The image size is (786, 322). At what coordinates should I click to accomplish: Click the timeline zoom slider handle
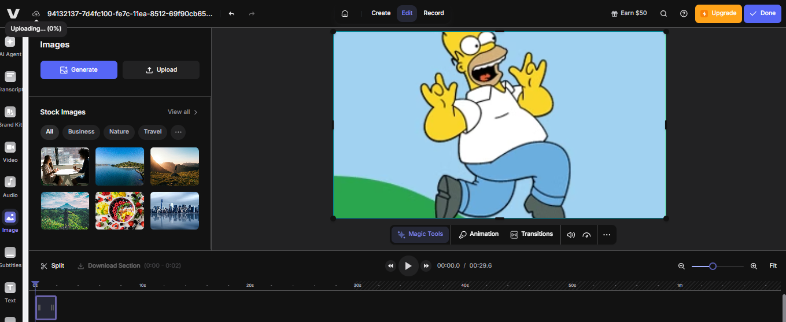pos(713,266)
